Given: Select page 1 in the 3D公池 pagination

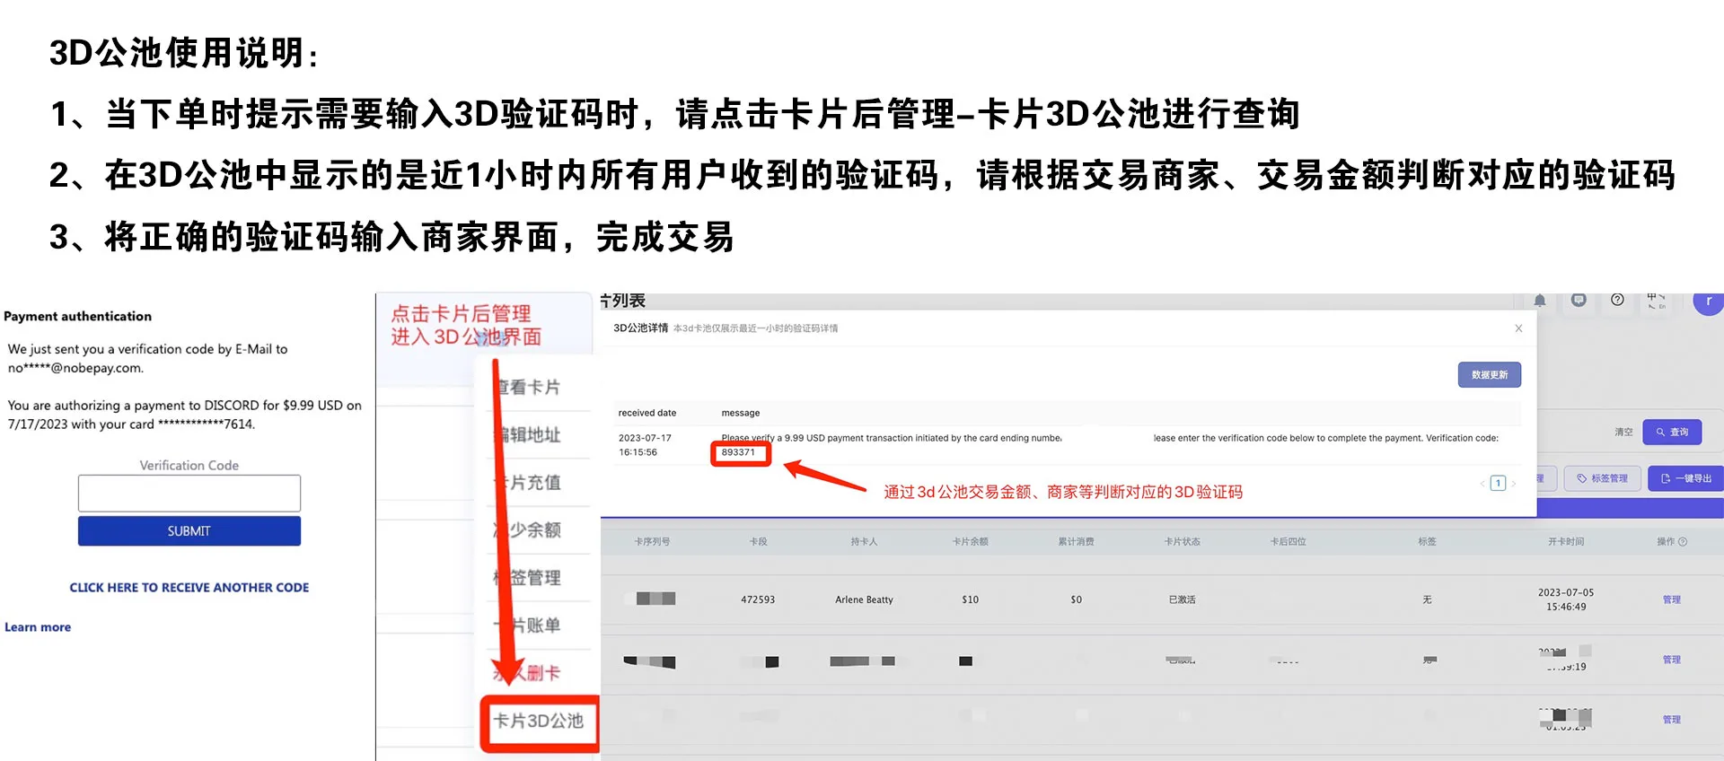Looking at the screenshot, I should [x=1498, y=484].
